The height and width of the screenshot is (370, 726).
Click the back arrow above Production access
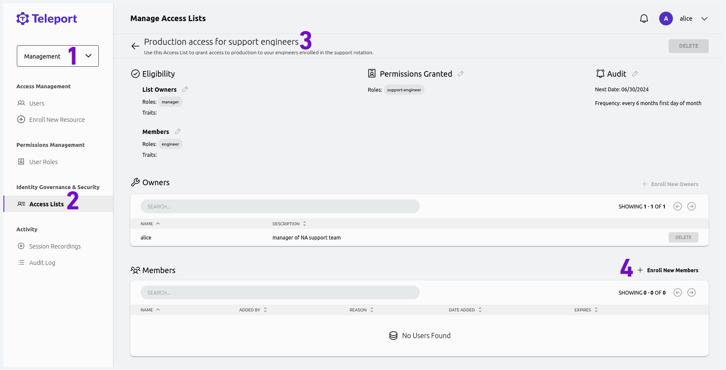[135, 46]
